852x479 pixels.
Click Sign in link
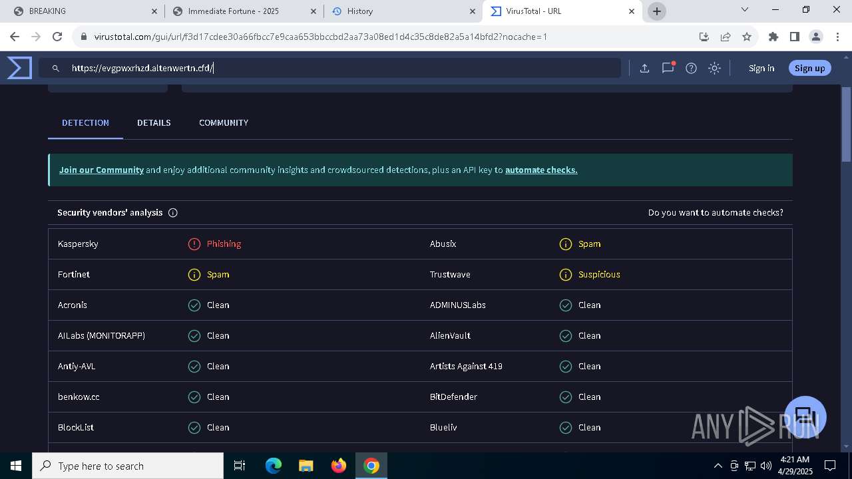[761, 68]
